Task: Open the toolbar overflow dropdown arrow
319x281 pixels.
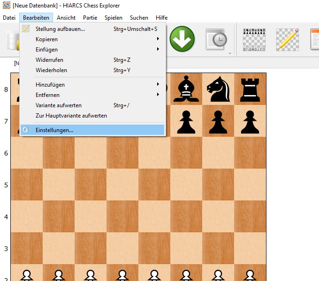Action: pos(230,53)
